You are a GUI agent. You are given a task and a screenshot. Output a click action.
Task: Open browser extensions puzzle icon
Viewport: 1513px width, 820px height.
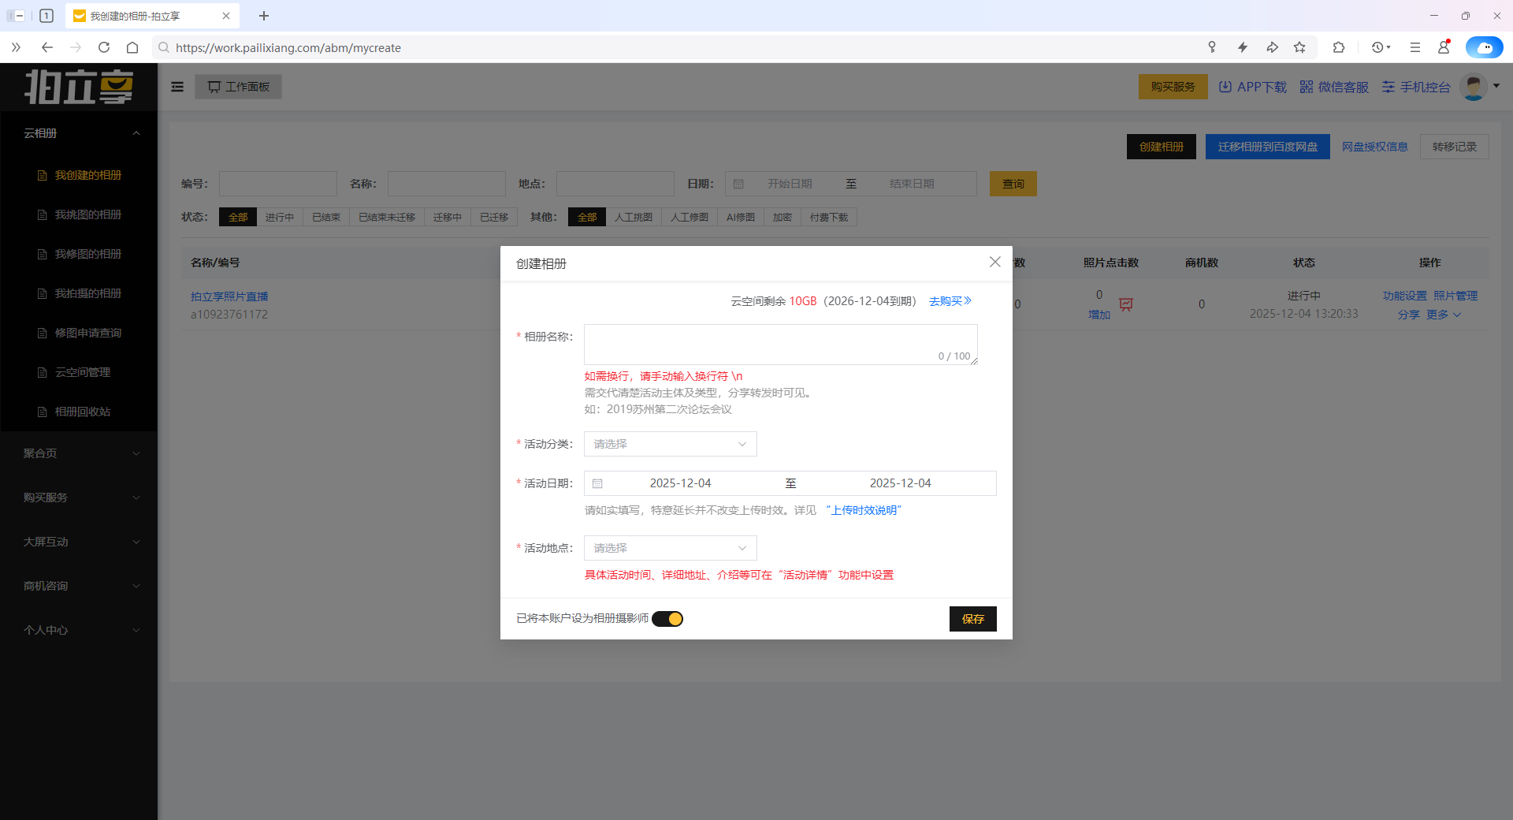coord(1338,47)
